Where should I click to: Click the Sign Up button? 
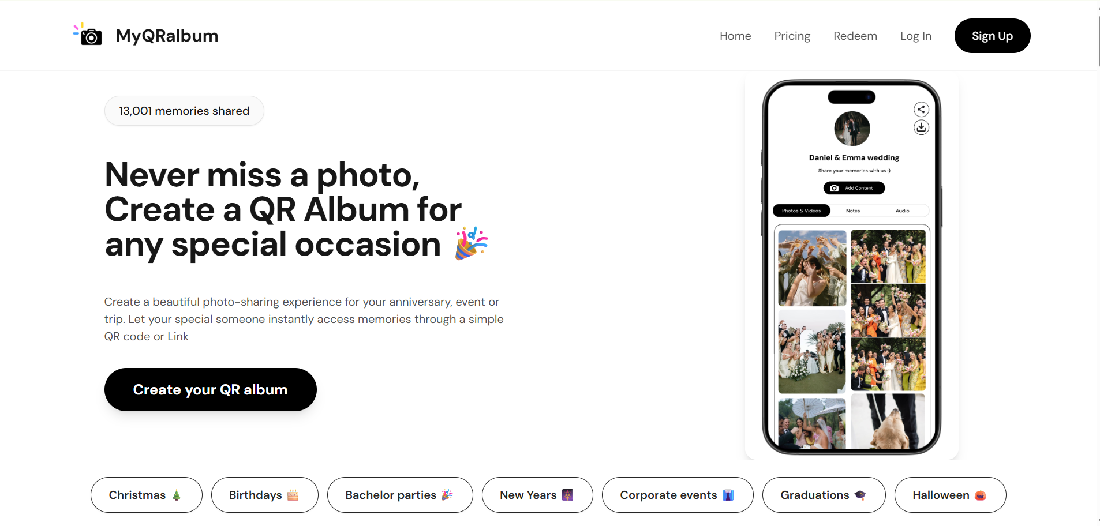point(992,36)
